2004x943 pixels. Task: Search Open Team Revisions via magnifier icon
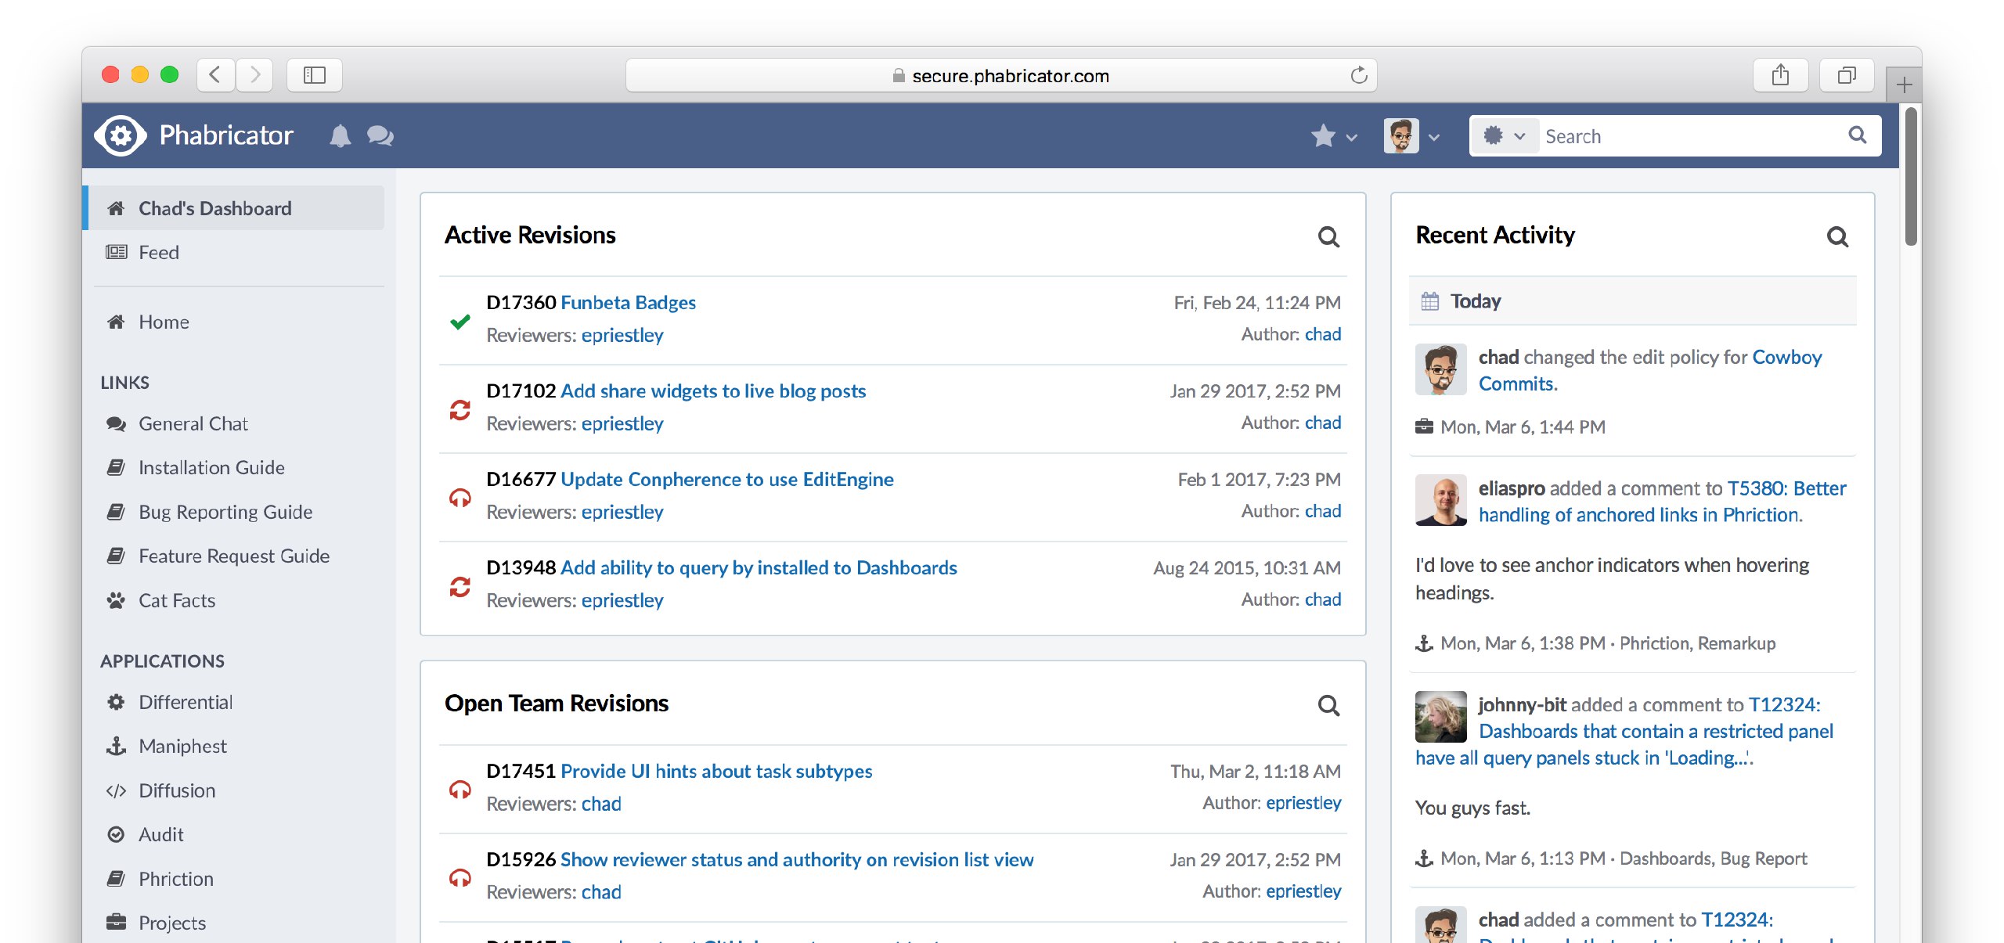point(1328,705)
